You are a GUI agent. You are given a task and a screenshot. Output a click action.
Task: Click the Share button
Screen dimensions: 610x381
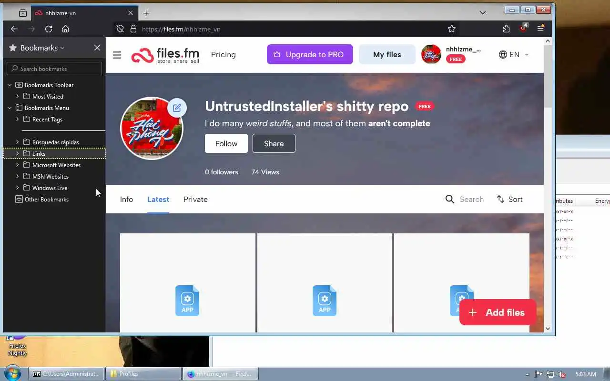click(x=274, y=143)
